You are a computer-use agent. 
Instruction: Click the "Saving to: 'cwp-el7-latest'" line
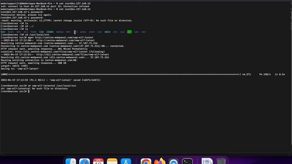pyautogui.click(x=20, y=69)
